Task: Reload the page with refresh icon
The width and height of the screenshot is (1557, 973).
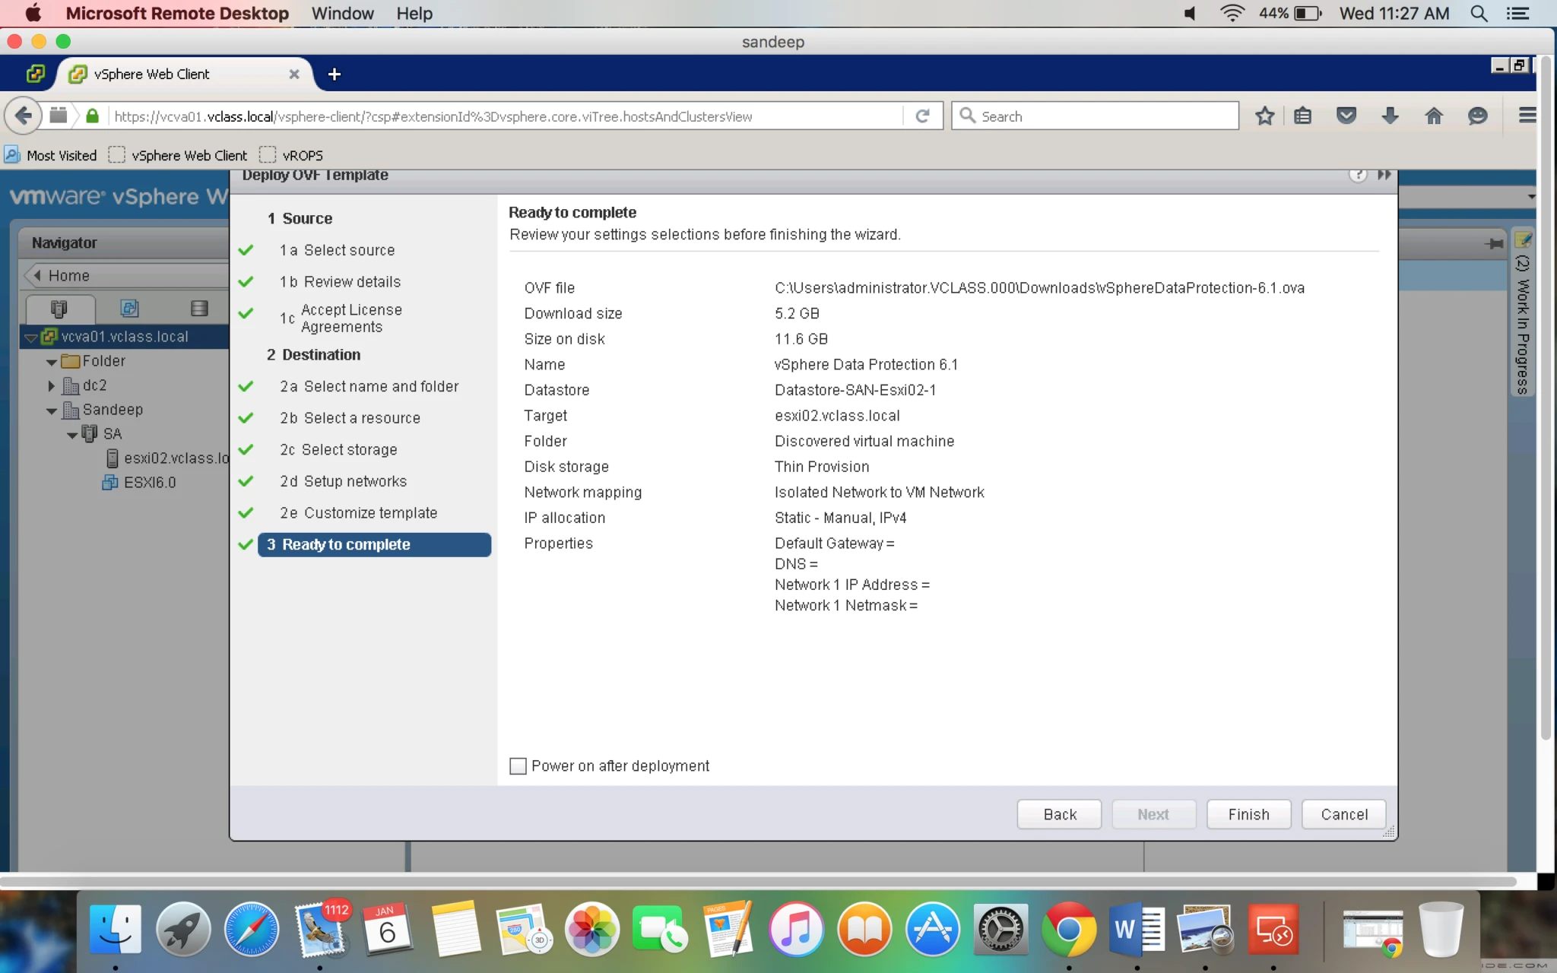Action: [x=922, y=116]
